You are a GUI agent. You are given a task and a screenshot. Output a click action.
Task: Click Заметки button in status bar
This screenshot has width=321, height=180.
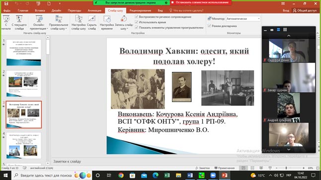(202, 168)
